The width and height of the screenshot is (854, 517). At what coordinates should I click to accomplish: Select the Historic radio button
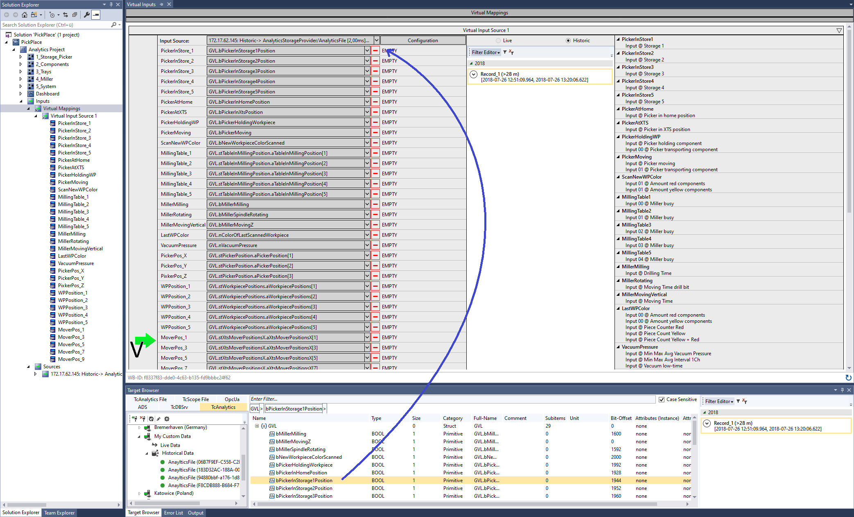click(x=568, y=41)
